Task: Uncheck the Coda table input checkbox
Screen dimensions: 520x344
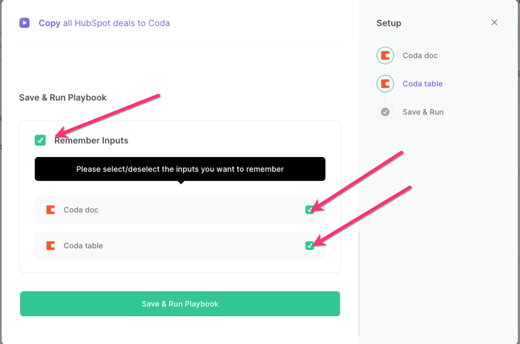Action: (x=310, y=245)
